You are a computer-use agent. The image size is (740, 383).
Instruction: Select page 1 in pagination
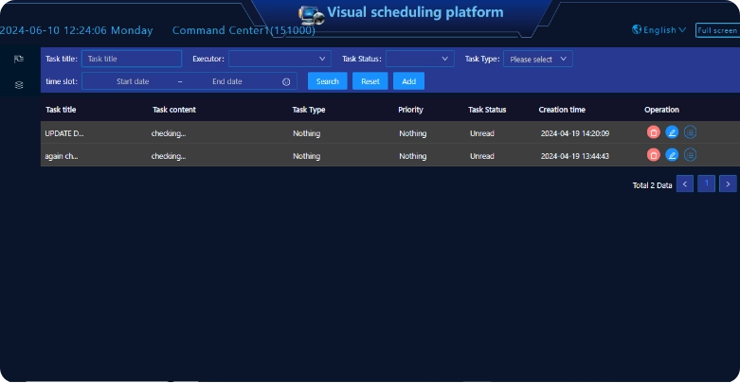706,183
